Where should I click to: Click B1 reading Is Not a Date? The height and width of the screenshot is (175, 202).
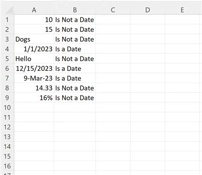(x=75, y=20)
